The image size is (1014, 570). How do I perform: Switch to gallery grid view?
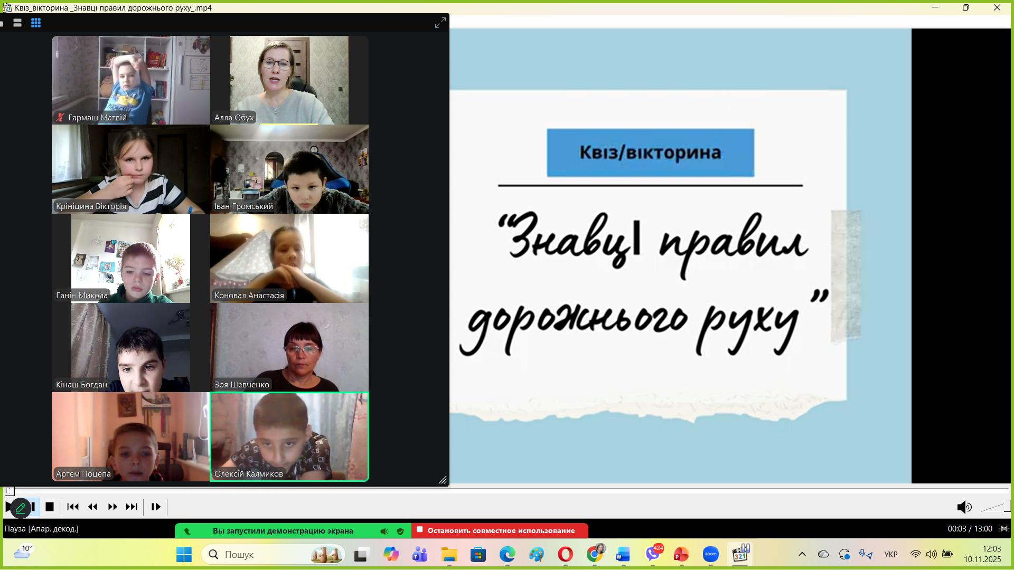(36, 23)
